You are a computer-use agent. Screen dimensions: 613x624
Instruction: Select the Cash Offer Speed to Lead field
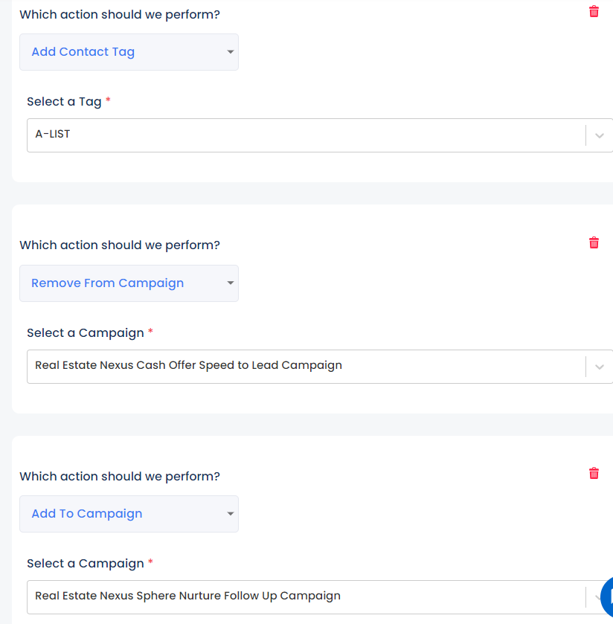click(x=320, y=367)
